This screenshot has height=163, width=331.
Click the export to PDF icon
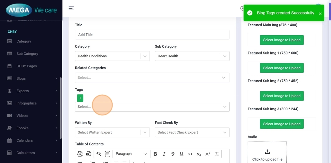click(x=80, y=154)
